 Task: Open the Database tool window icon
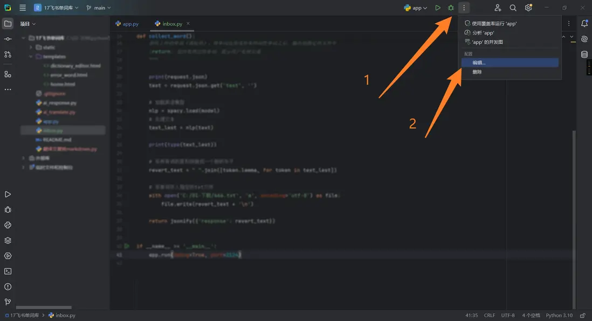584,54
